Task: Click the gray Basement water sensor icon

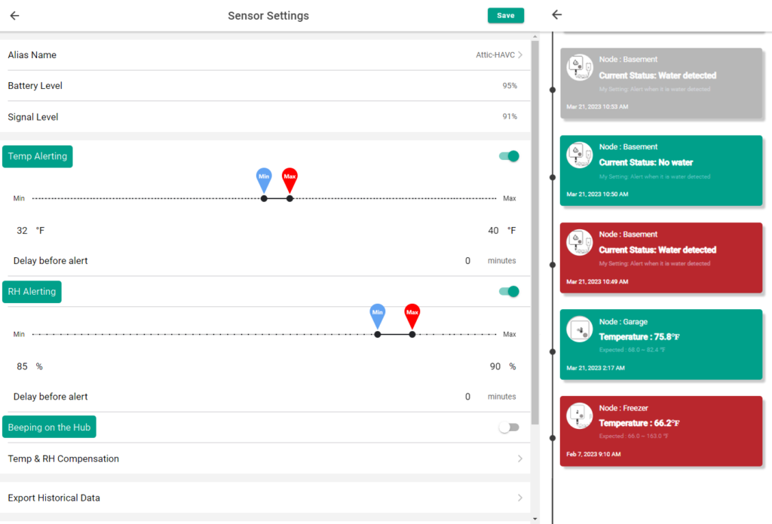Action: point(580,67)
